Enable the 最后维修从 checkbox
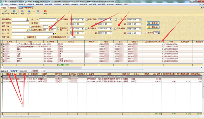The height and width of the screenshot is (119, 204). point(86,28)
